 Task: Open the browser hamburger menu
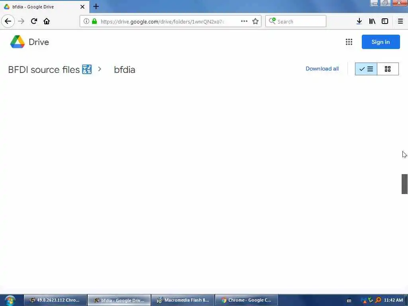pyautogui.click(x=400, y=22)
